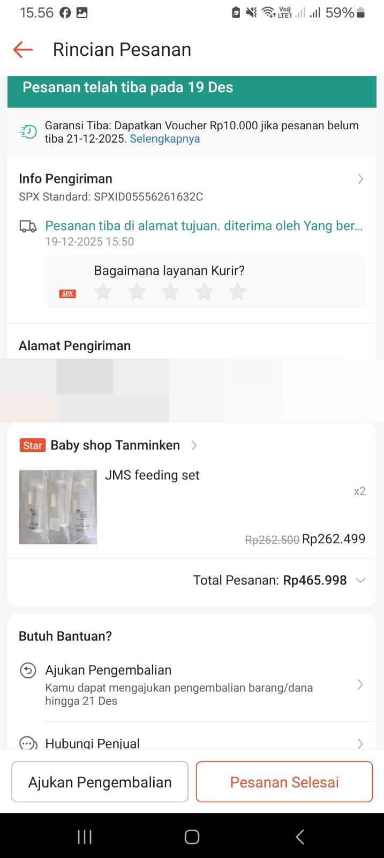Viewport: 384px width, 858px height.
Task: Rate courier service five stars
Action: tap(237, 292)
